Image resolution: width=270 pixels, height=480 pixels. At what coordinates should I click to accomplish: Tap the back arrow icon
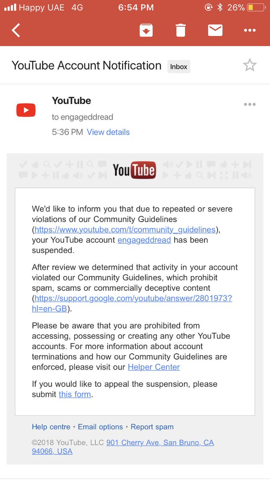tap(16, 30)
